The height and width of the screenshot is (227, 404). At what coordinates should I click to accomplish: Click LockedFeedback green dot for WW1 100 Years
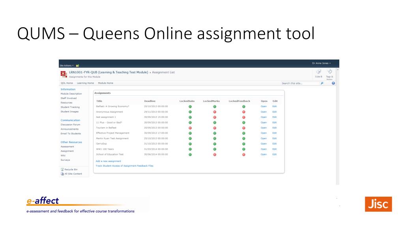pos(243,149)
